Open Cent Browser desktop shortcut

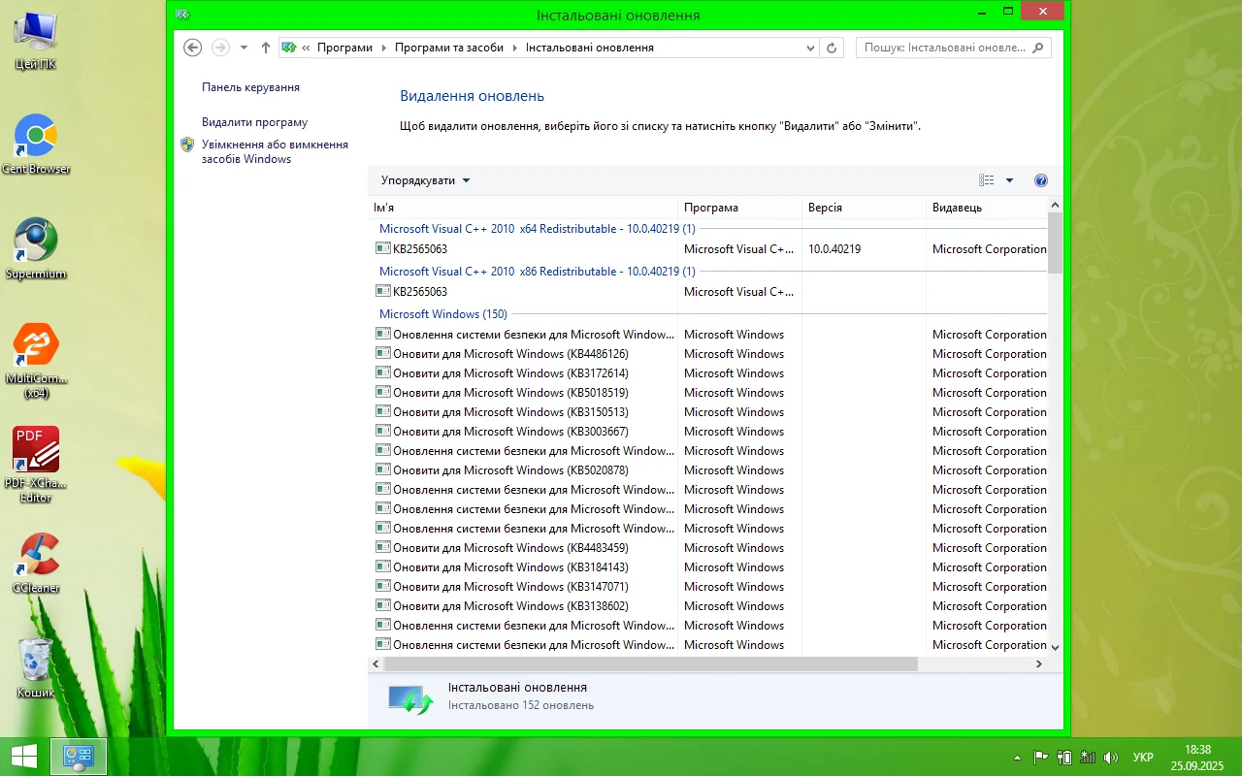[36, 136]
